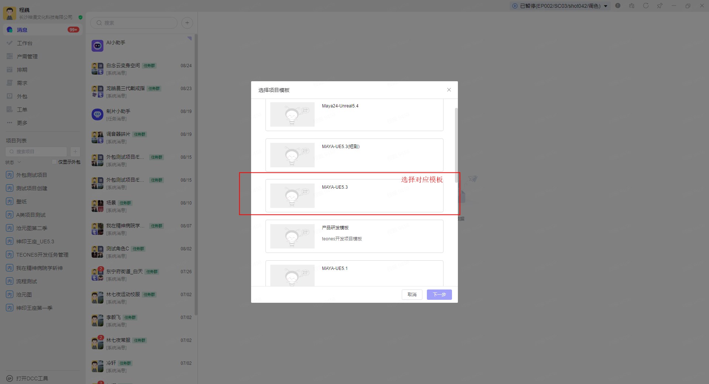This screenshot has height=384, width=709.
Task: Open the AI小助手 chat avatar
Action: (x=97, y=46)
